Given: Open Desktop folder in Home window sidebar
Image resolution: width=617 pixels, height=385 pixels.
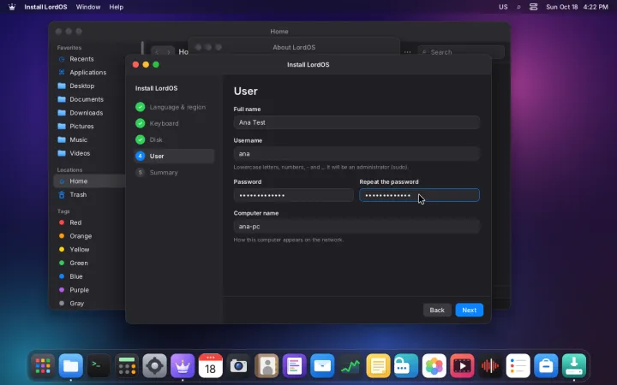Looking at the screenshot, I should (89, 86).
